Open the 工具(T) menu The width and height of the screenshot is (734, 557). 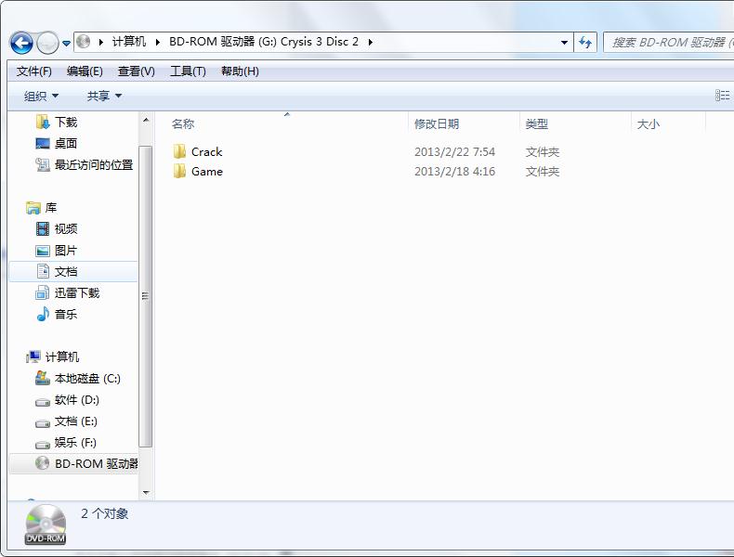pyautogui.click(x=188, y=71)
